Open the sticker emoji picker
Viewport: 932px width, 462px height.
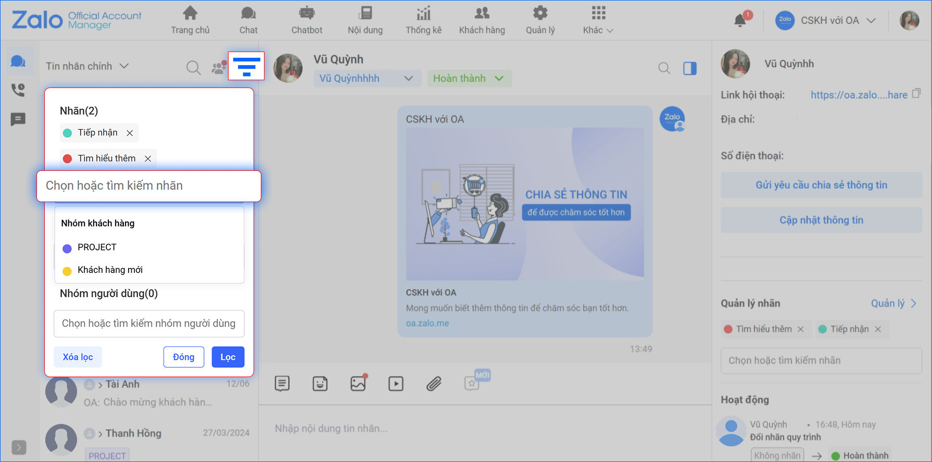(x=320, y=384)
